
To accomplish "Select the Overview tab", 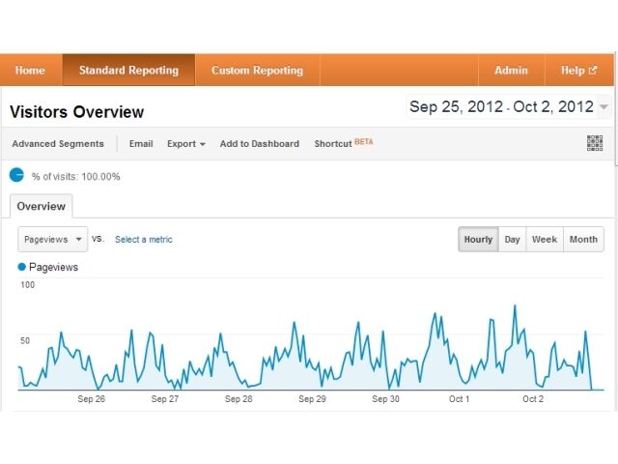I will coord(41,207).
